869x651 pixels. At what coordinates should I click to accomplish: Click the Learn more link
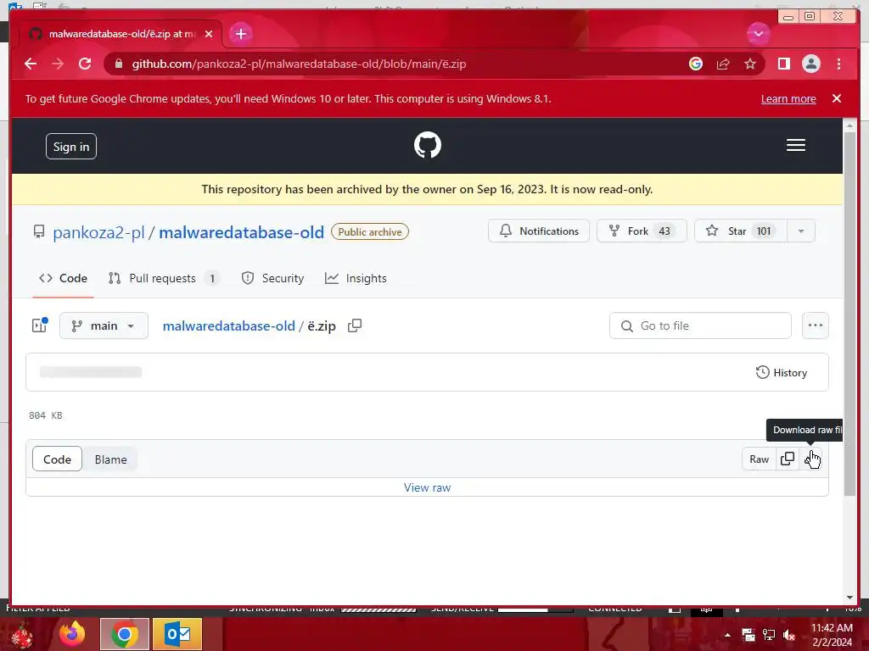tap(788, 99)
